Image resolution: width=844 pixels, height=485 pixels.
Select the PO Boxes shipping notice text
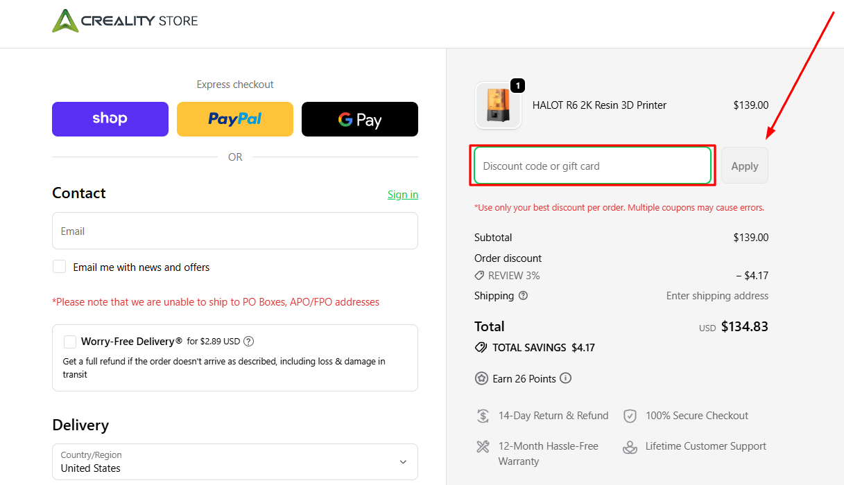(216, 302)
